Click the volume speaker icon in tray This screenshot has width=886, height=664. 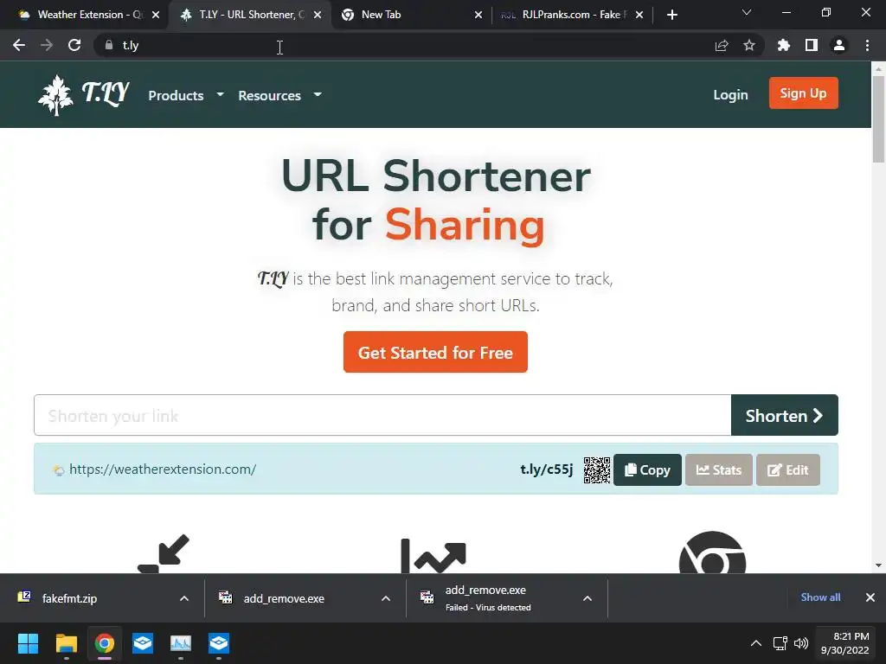coord(800,643)
